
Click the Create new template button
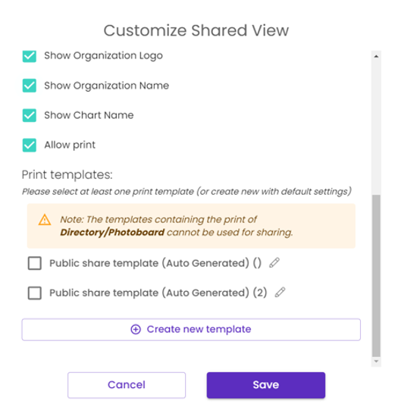[x=191, y=330]
